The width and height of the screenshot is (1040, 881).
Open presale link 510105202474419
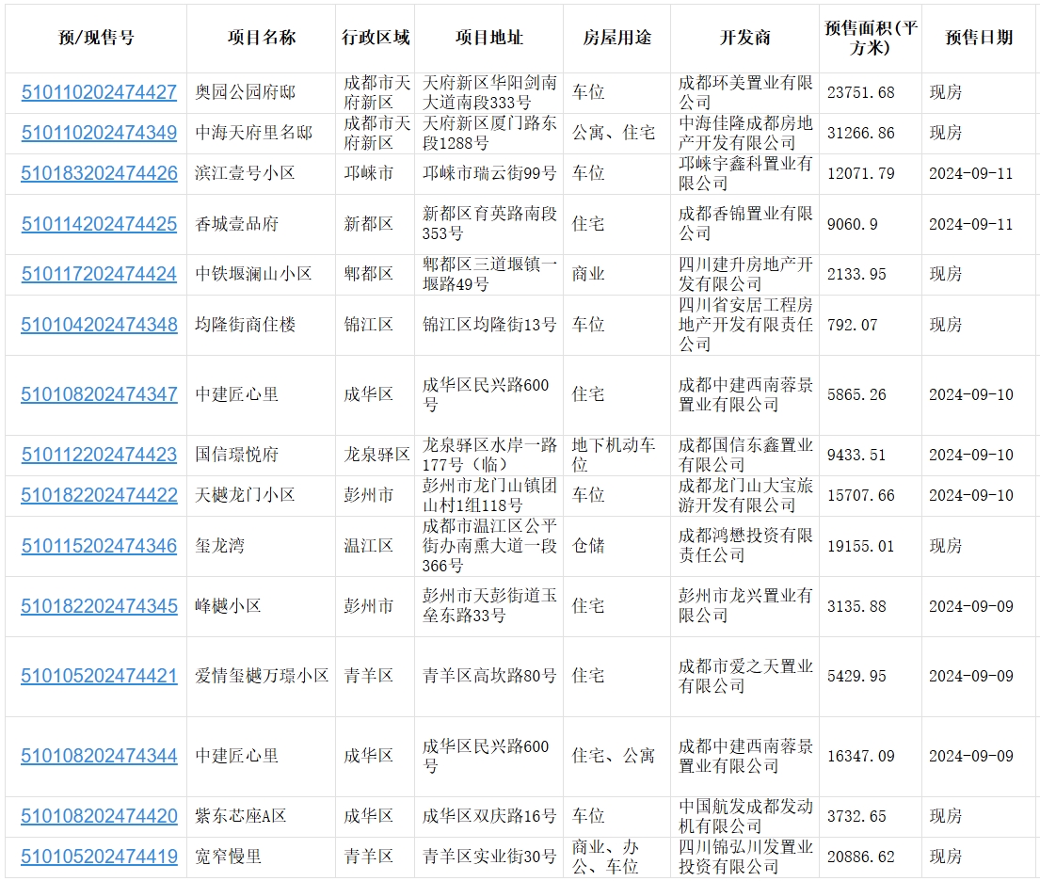pyautogui.click(x=99, y=857)
